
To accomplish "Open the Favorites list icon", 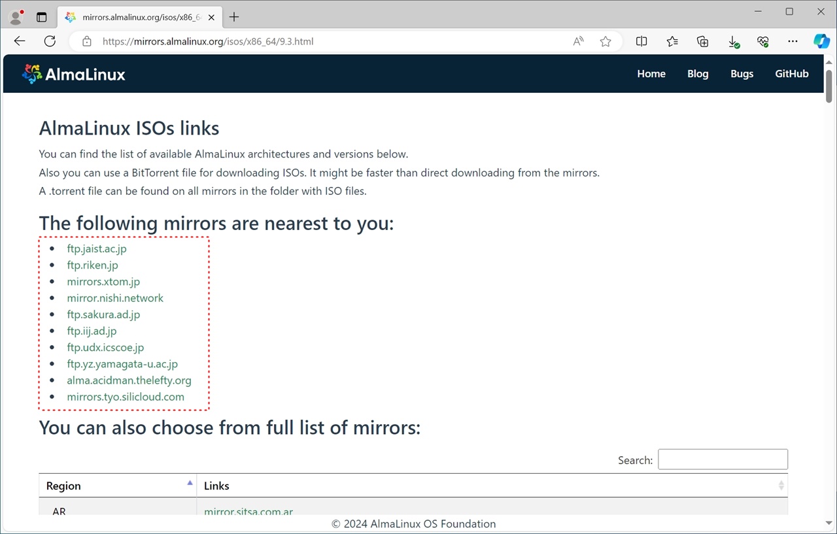I will (x=672, y=41).
